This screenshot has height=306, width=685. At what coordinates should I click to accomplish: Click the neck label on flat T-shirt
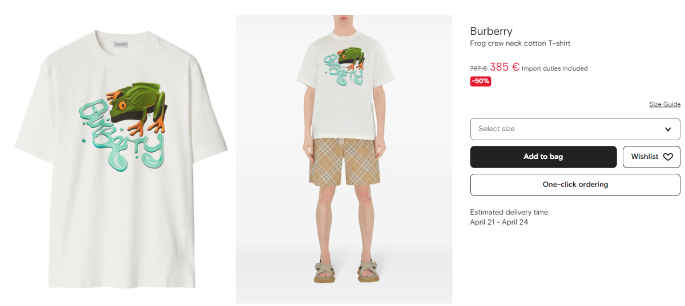pyautogui.click(x=120, y=44)
